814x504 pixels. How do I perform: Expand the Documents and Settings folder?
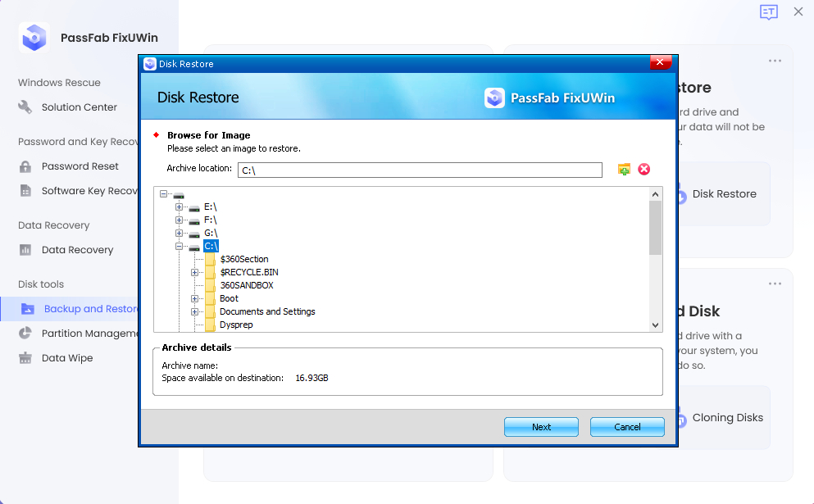(x=194, y=311)
